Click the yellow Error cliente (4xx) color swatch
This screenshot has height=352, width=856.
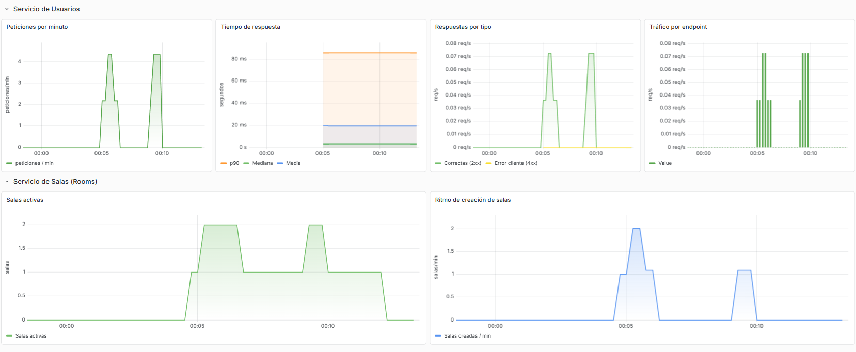(488, 163)
